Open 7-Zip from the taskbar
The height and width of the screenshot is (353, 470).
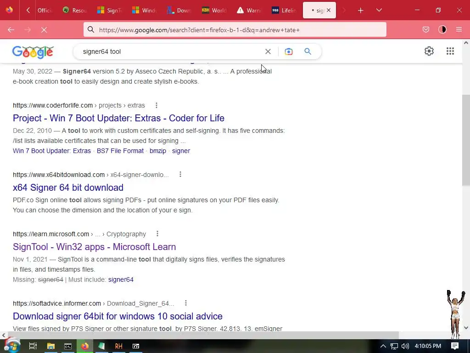coord(136,346)
